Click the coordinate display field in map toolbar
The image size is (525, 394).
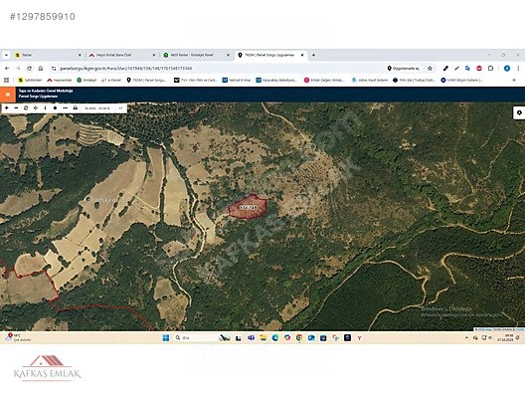[x=97, y=108]
